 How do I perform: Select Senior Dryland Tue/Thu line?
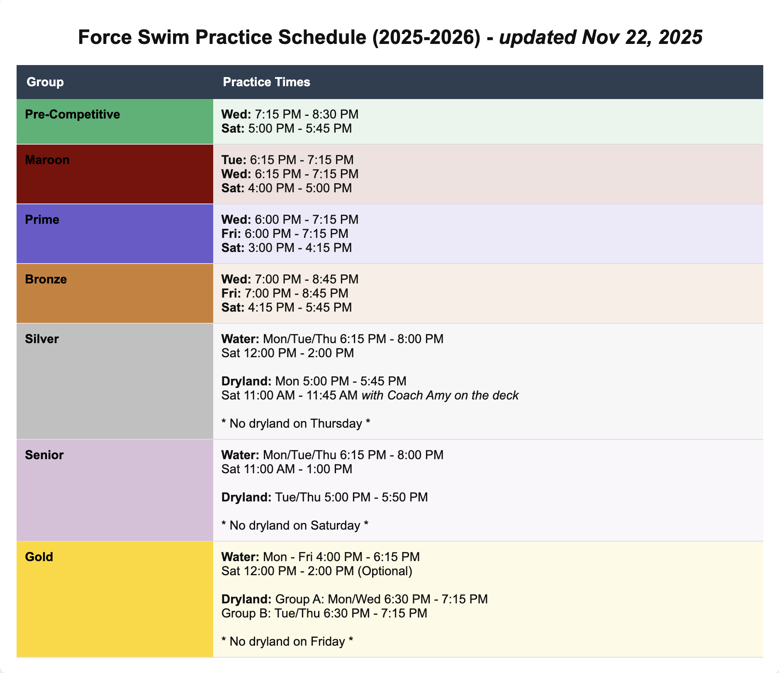click(324, 497)
